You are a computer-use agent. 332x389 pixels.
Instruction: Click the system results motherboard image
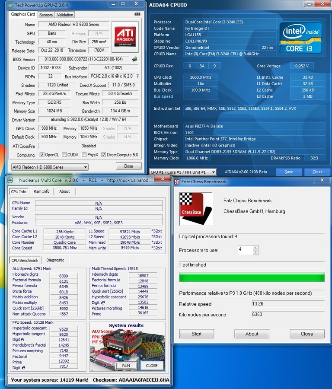click(x=127, y=347)
